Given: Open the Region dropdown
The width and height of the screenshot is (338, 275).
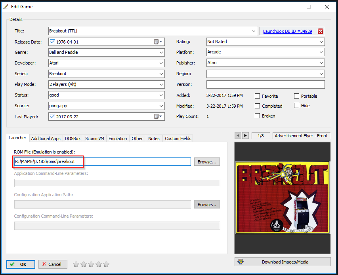Looking at the screenshot, I should pos(321,74).
